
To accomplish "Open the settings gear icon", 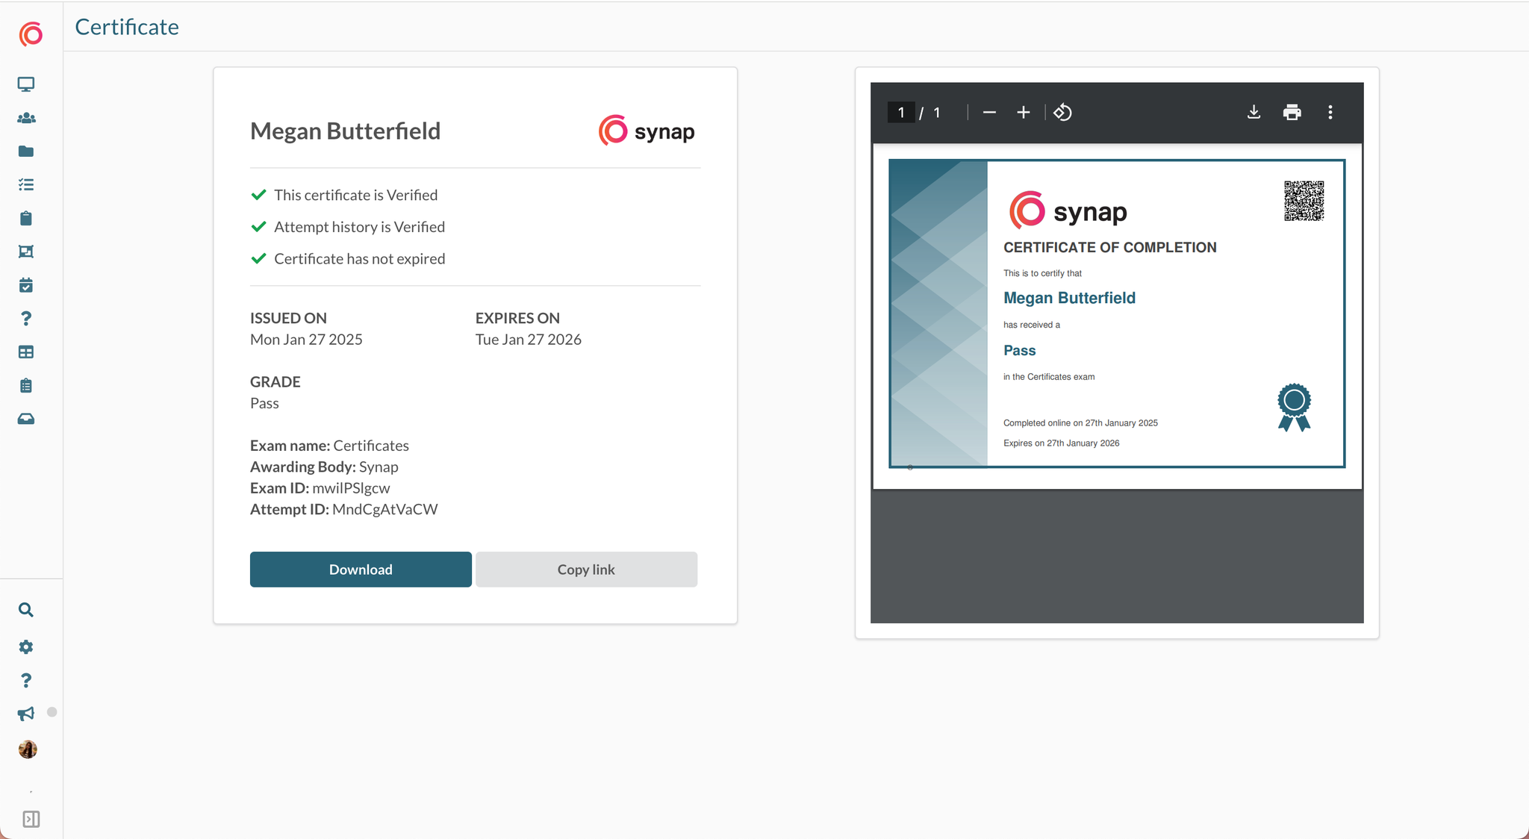I will 26,646.
